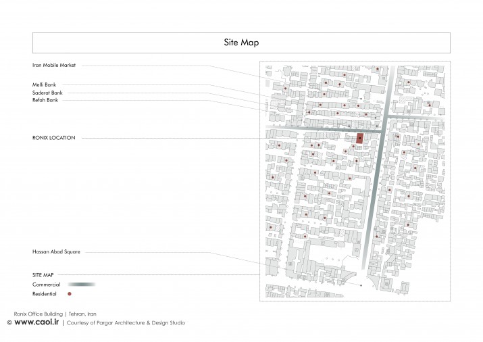Viewport: 483px width, 342px height.
Task: Select the 'Iran Mobile Market' label
Action: point(54,66)
